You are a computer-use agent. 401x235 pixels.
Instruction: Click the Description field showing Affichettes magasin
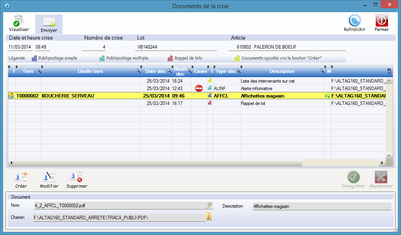point(322,206)
